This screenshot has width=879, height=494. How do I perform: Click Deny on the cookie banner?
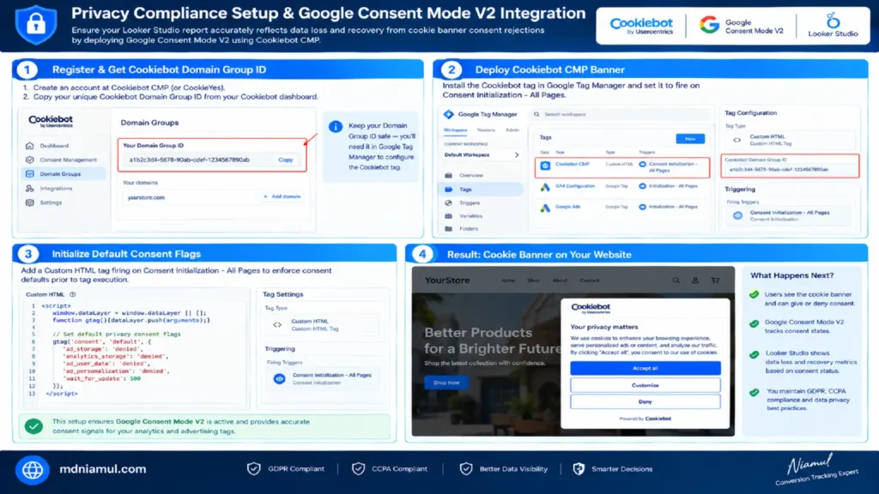(x=646, y=401)
